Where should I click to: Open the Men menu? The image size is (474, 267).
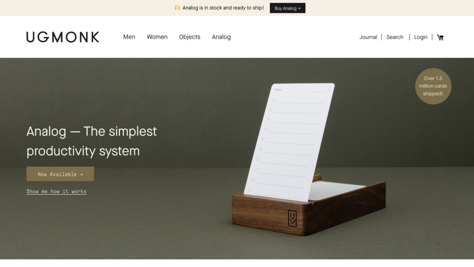pos(129,37)
